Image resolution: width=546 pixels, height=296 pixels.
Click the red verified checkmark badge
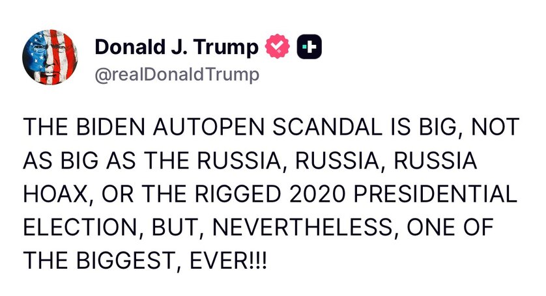(278, 46)
